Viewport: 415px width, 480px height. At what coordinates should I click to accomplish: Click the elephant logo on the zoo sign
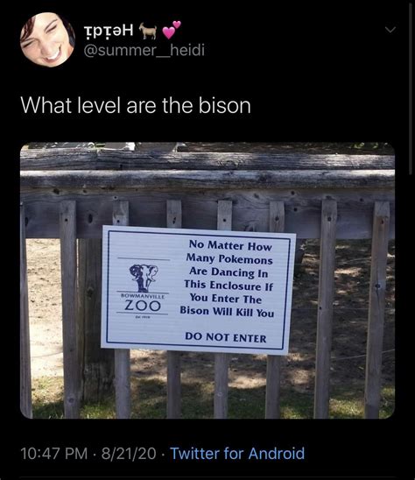click(x=144, y=278)
